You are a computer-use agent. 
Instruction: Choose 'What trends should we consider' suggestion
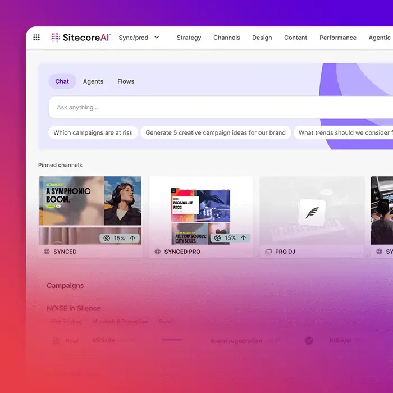click(344, 132)
